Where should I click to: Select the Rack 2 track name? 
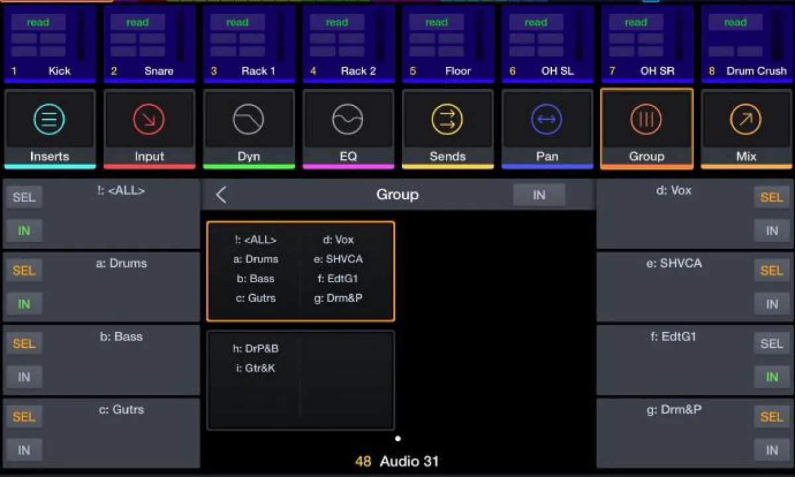tap(358, 70)
